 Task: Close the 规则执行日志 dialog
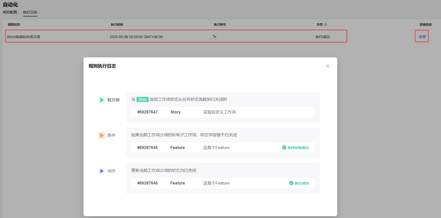328,66
